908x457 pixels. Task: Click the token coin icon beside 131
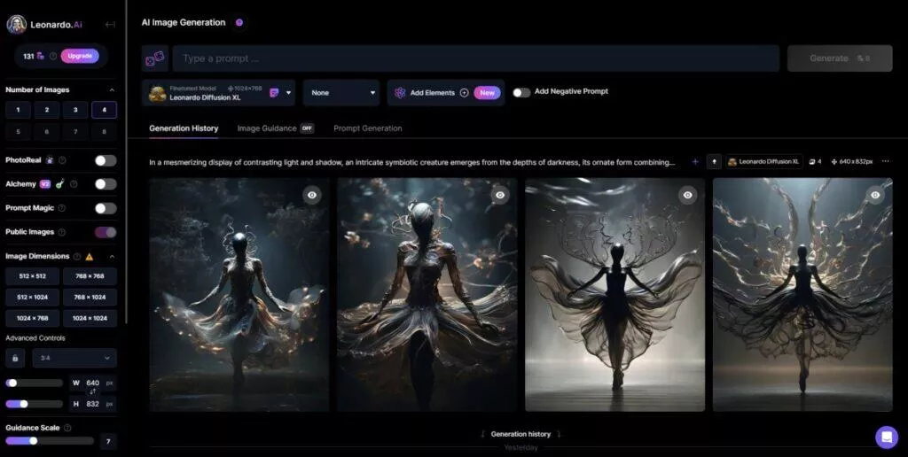(x=41, y=56)
